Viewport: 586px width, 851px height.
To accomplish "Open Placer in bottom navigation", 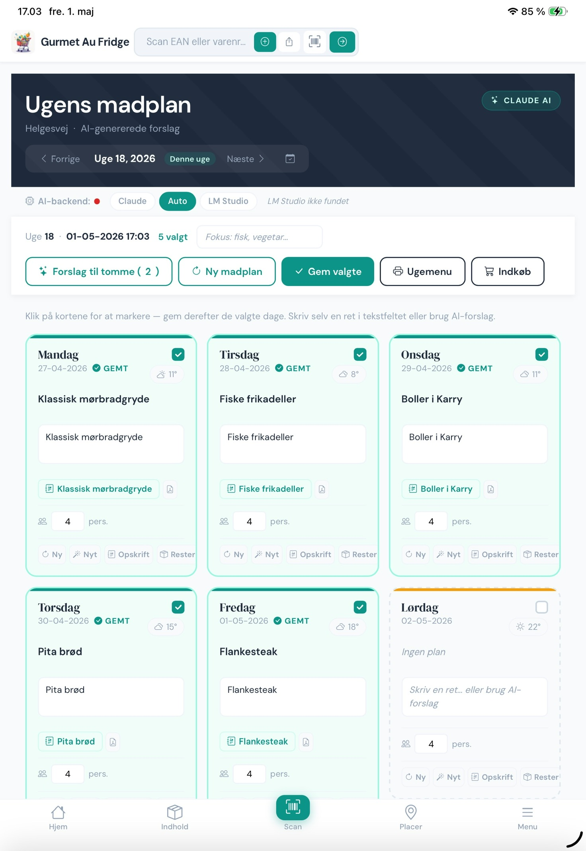I will click(411, 818).
